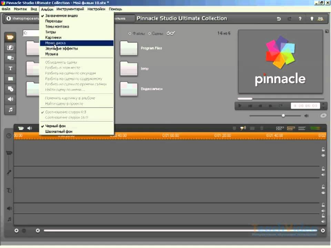
Task: Click the Импортировать tab button
Action: (22, 19)
